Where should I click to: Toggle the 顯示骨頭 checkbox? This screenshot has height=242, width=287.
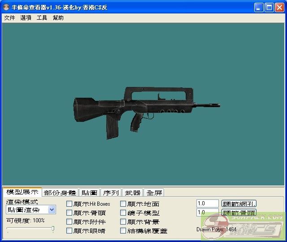coord(70,213)
